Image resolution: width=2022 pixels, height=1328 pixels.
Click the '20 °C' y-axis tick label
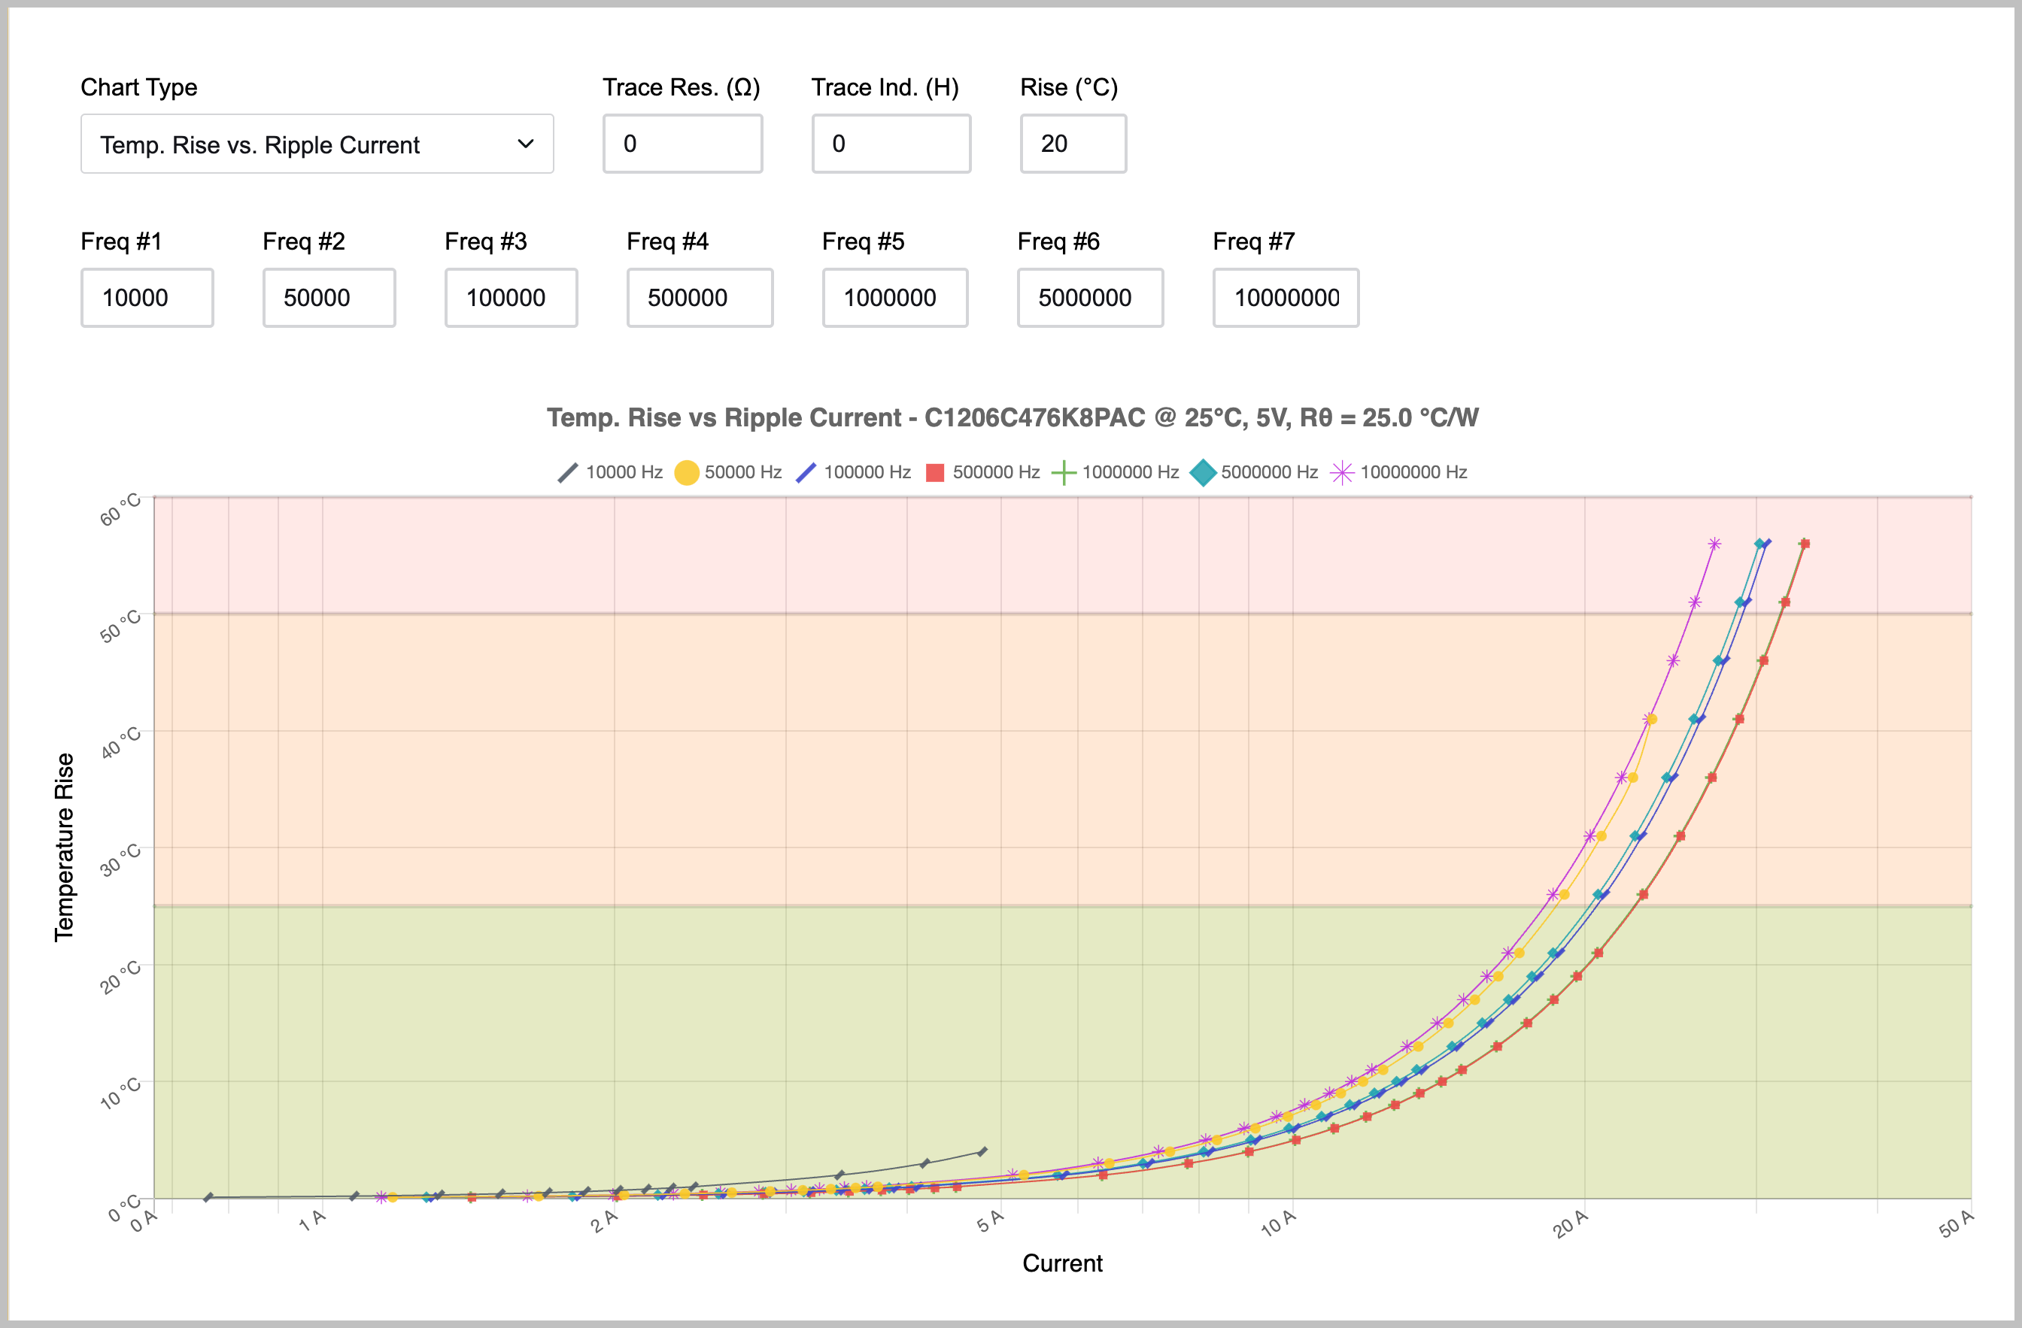click(120, 978)
